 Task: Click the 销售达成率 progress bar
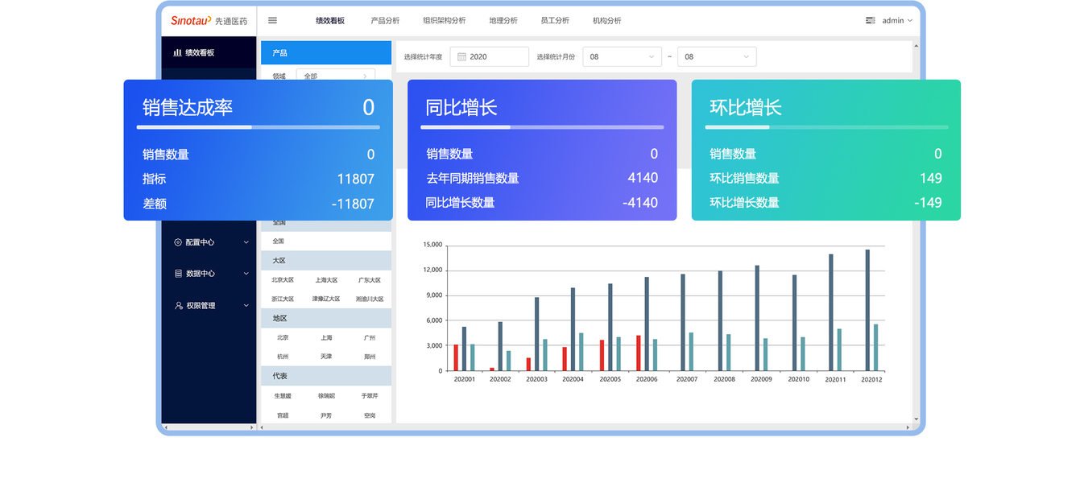pos(259,127)
